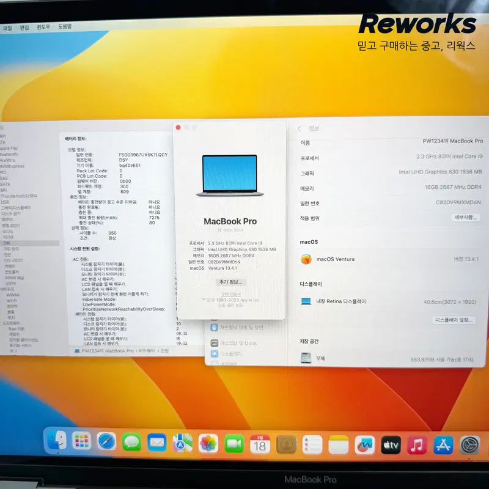The width and height of the screenshot is (489, 489).
Task: Open the Calendar icon showing 18
Action: coord(260,444)
